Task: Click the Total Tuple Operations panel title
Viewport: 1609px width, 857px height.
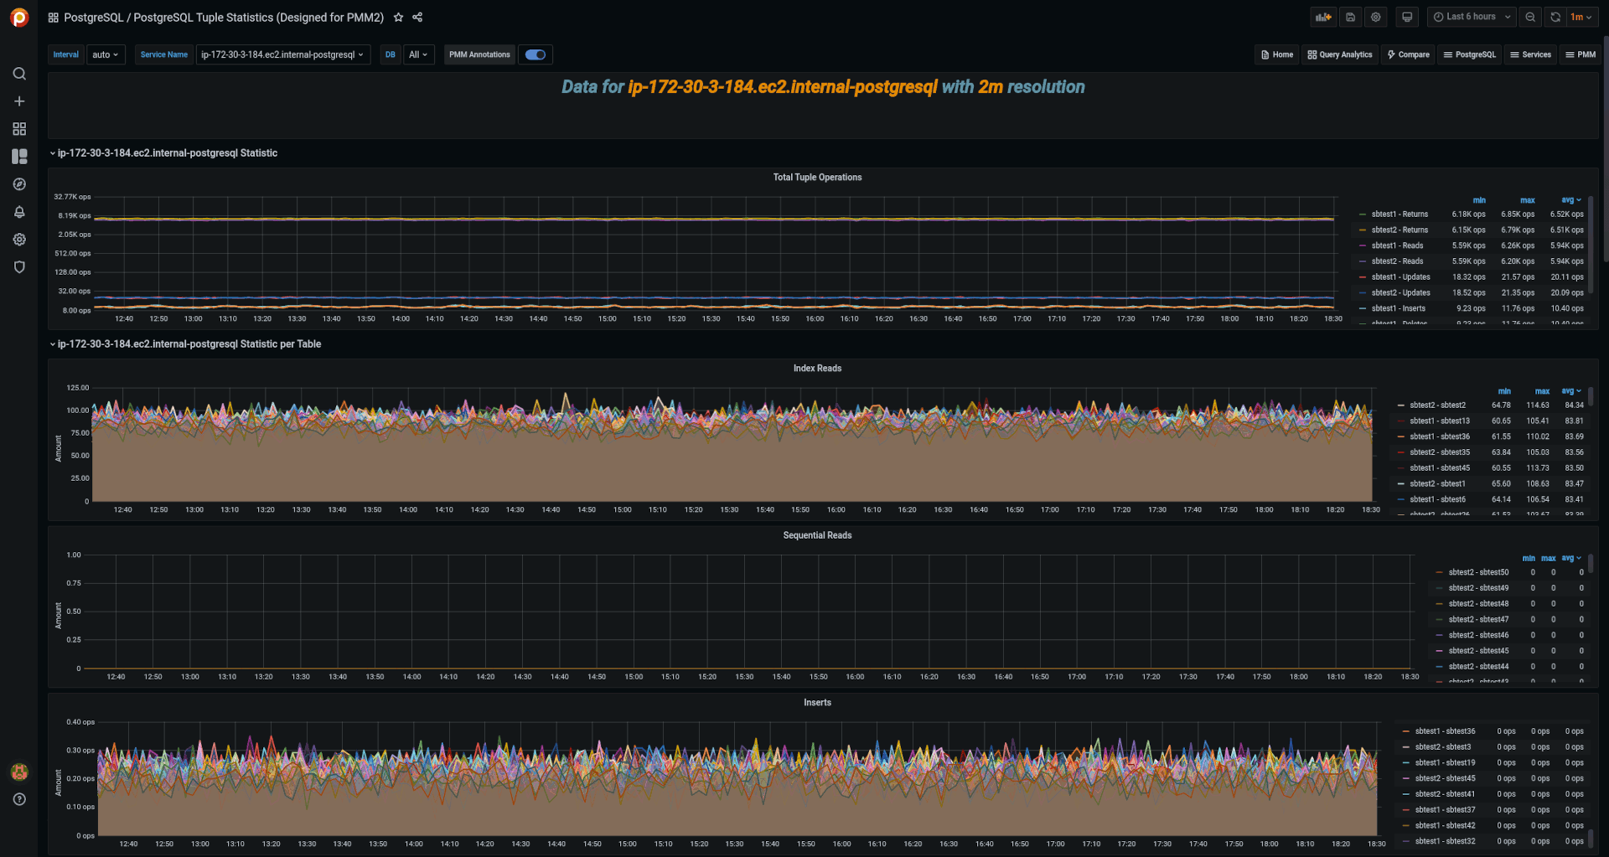Action: [817, 178]
